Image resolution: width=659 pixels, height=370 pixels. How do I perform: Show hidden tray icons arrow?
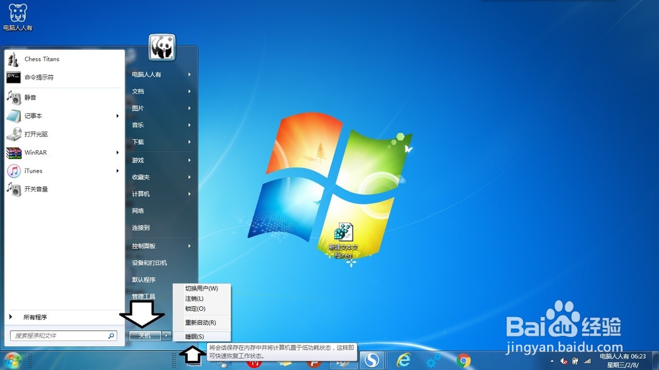click(x=552, y=361)
